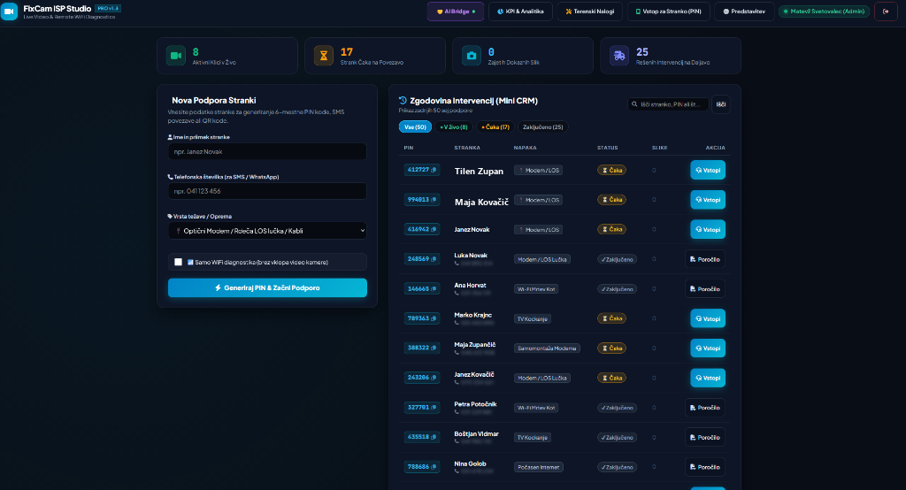
Task: Open Poročilo for Petra Potočnik
Action: (x=705, y=408)
